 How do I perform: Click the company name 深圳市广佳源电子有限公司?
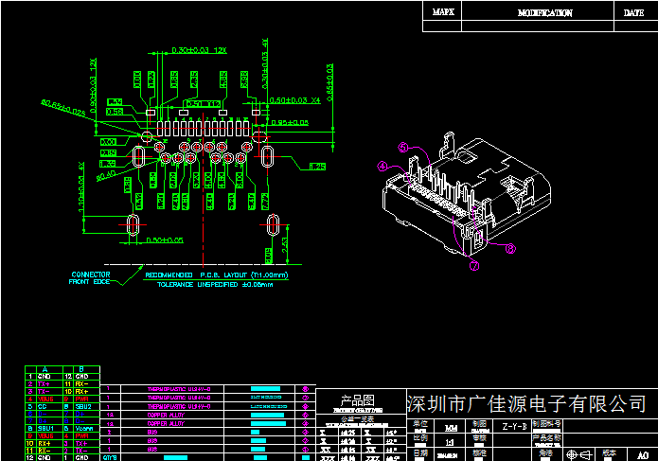point(526,403)
